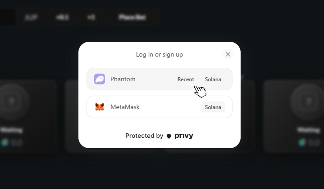Click the Recent badge on Phantom row
This screenshot has height=189, width=324.
[186, 79]
